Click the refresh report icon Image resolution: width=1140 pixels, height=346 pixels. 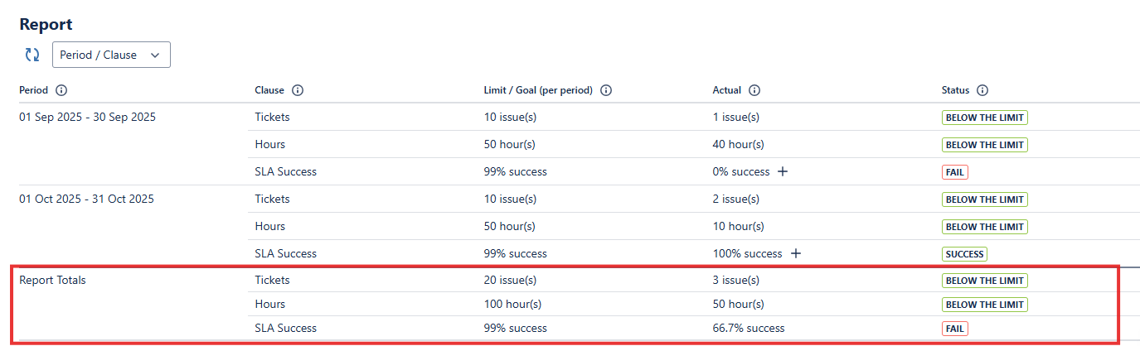coord(32,55)
